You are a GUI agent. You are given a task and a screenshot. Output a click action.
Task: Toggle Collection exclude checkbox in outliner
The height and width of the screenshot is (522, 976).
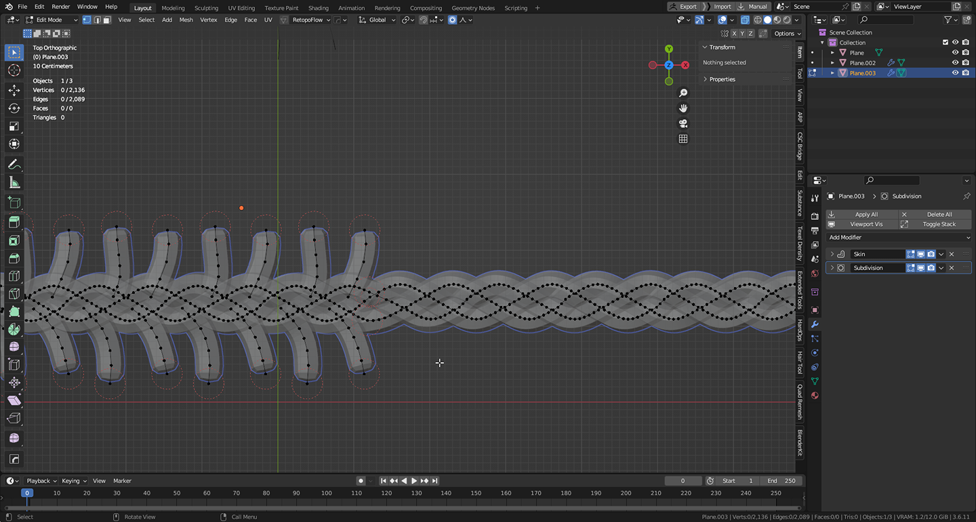click(x=945, y=43)
